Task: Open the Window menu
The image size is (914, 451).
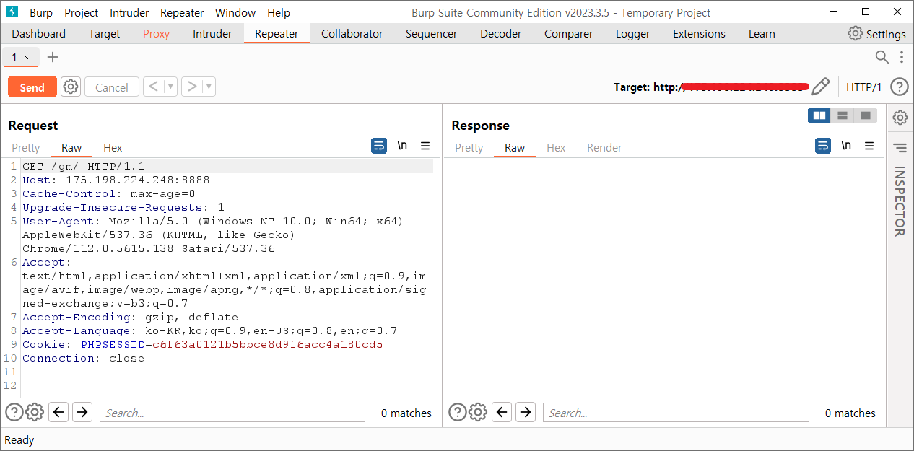Action: (x=235, y=13)
